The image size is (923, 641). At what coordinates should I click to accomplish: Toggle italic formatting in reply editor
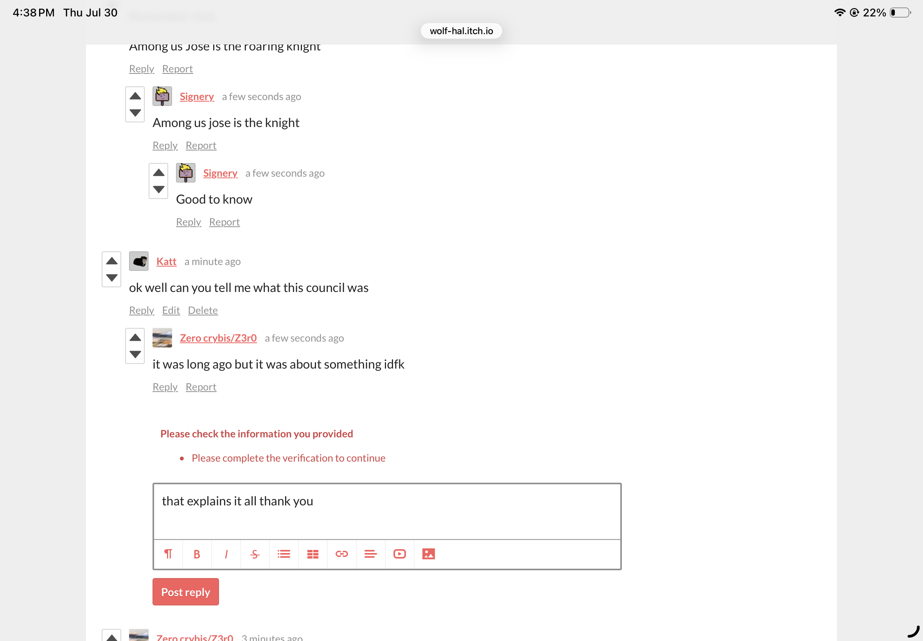pos(226,554)
